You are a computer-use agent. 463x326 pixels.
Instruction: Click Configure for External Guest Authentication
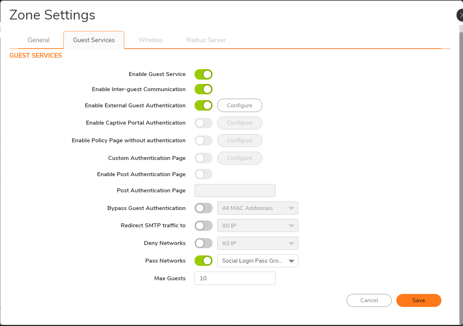coord(240,106)
